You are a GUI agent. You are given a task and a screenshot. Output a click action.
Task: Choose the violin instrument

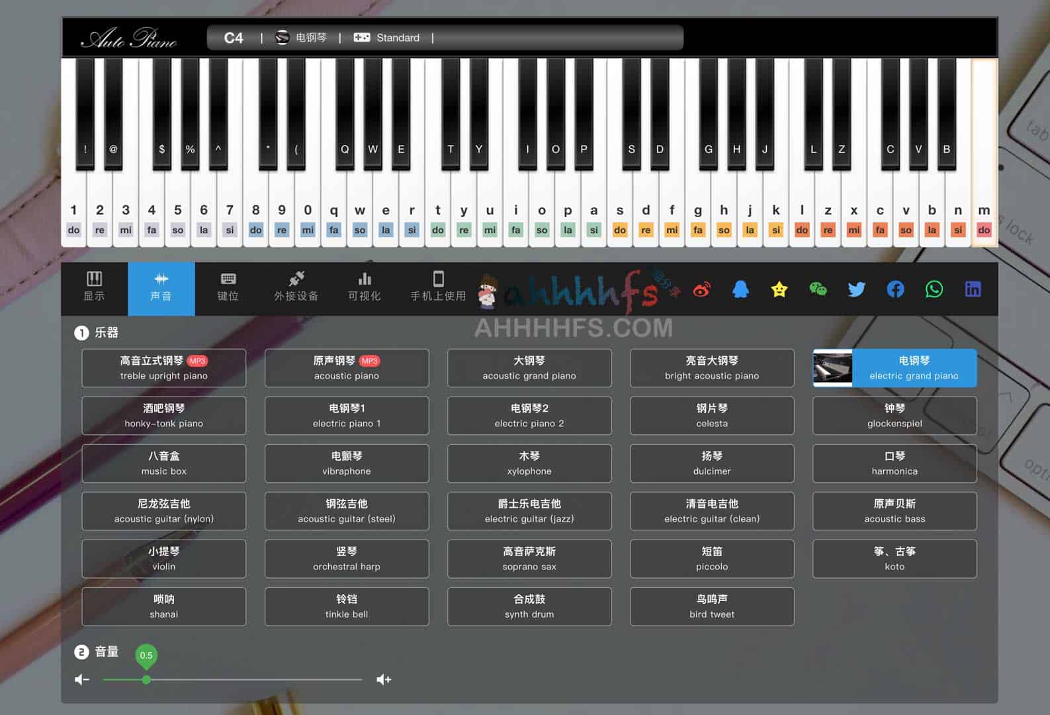[x=164, y=559]
